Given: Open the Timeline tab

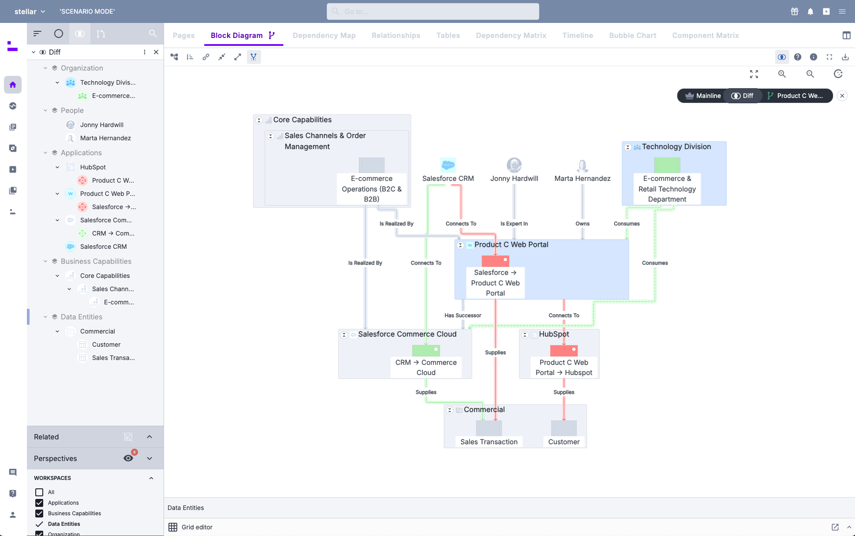Looking at the screenshot, I should coord(578,35).
